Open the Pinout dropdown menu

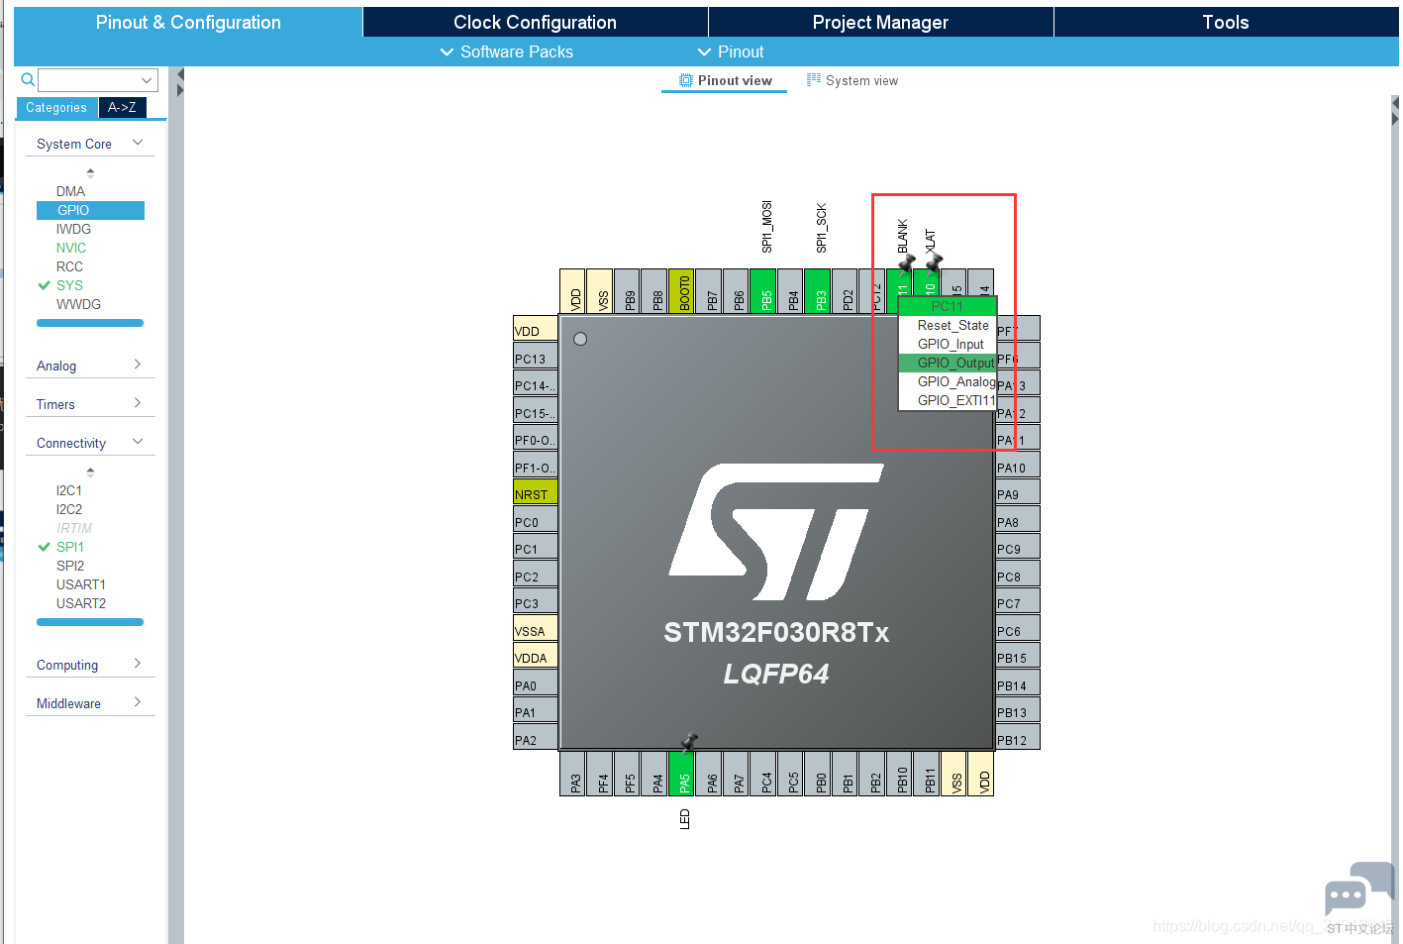pos(731,52)
